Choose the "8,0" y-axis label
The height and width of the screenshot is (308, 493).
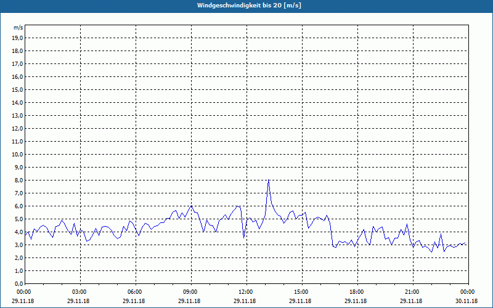click(x=18, y=180)
